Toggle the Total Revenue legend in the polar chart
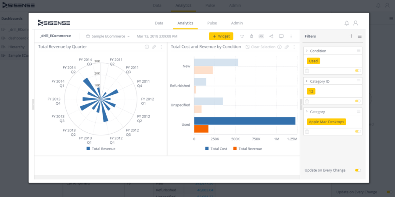Viewport: 395px width, 197px height. pyautogui.click(x=101, y=149)
